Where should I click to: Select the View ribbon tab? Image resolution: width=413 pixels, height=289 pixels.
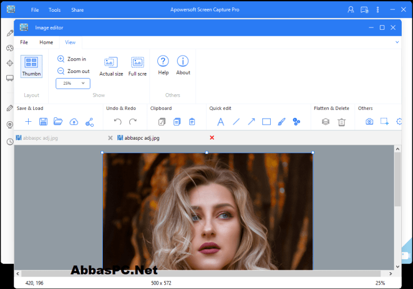point(70,42)
